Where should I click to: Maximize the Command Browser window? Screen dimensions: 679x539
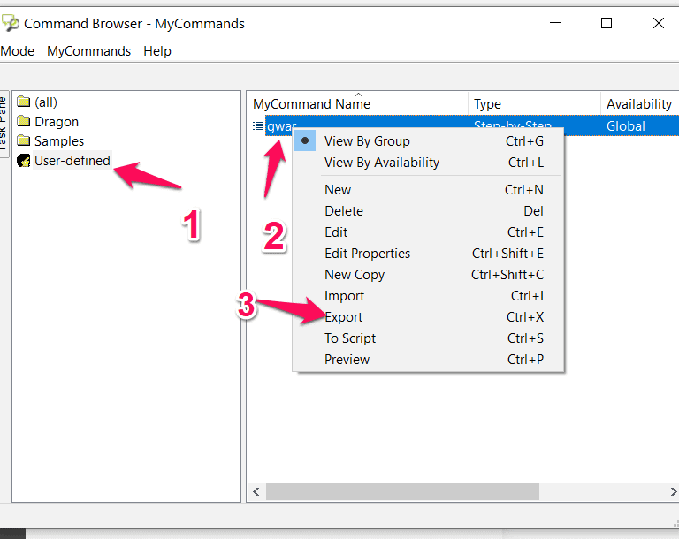[x=607, y=23]
